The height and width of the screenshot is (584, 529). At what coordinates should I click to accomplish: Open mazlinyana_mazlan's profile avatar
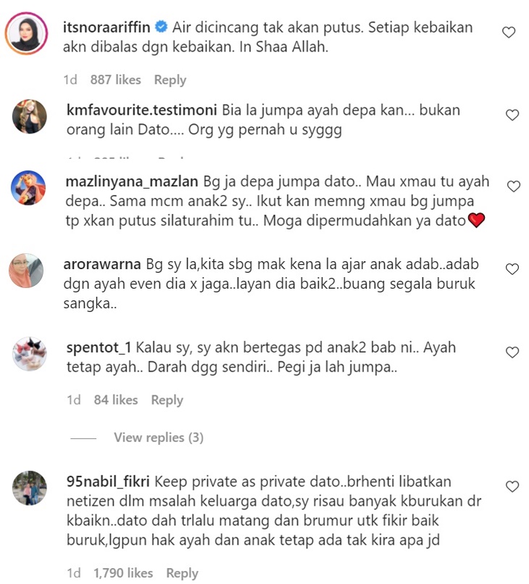(28, 188)
